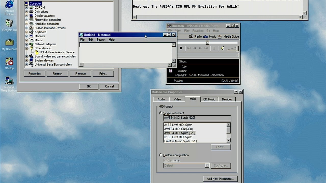326x183 pixels.
Task: Click the Media Player volume slider
Action: click(x=232, y=48)
